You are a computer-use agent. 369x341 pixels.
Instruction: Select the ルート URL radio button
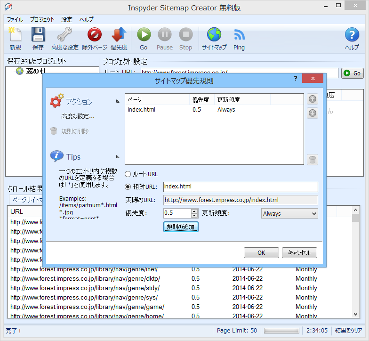pyautogui.click(x=128, y=174)
